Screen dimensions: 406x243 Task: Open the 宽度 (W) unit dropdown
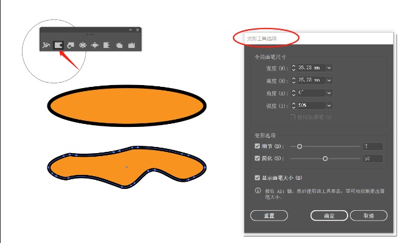[329, 68]
